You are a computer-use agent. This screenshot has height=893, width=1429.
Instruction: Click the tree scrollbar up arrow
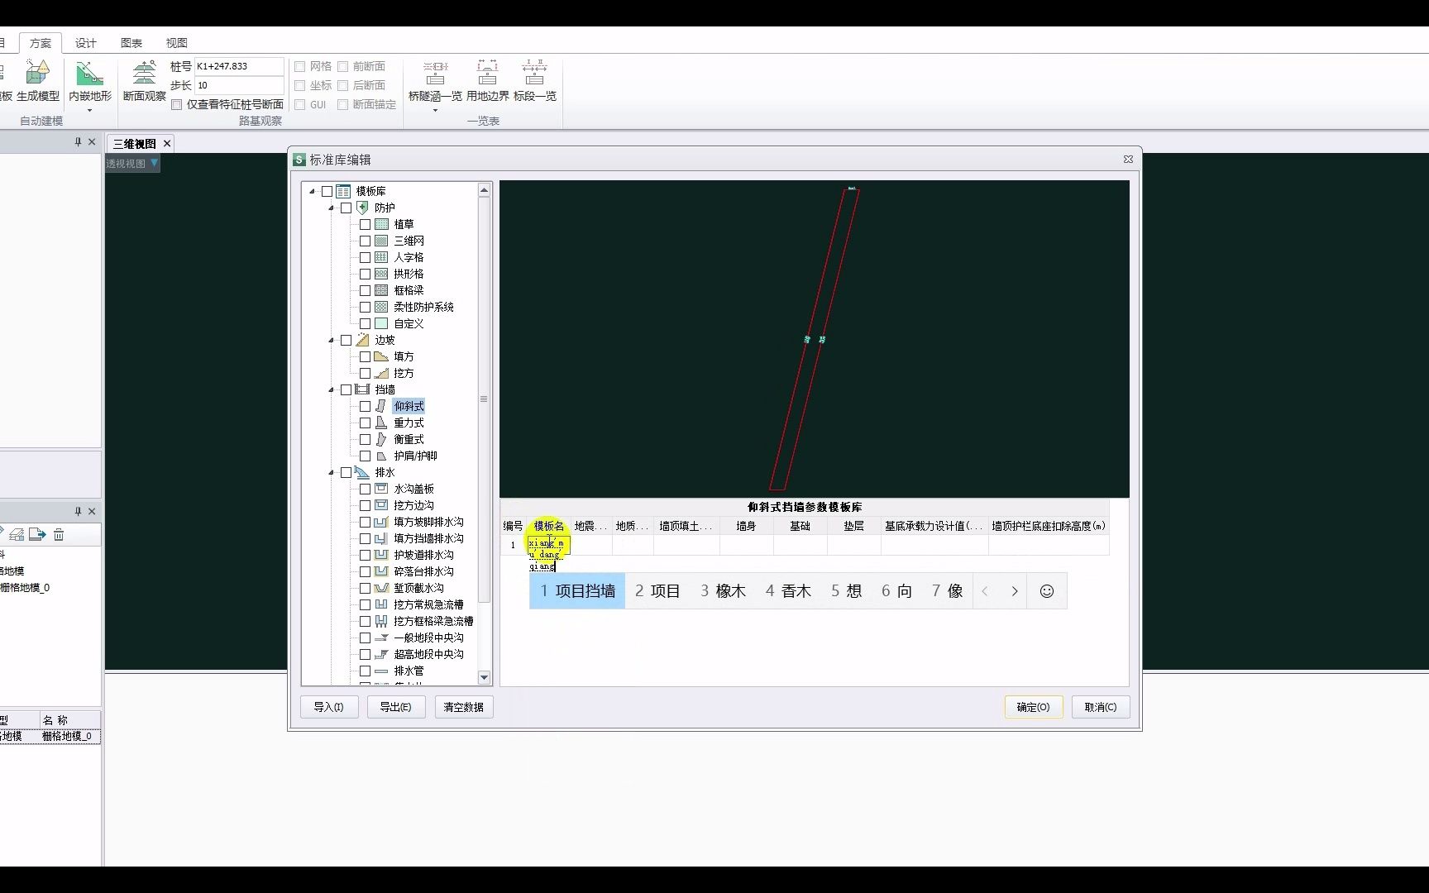click(484, 190)
